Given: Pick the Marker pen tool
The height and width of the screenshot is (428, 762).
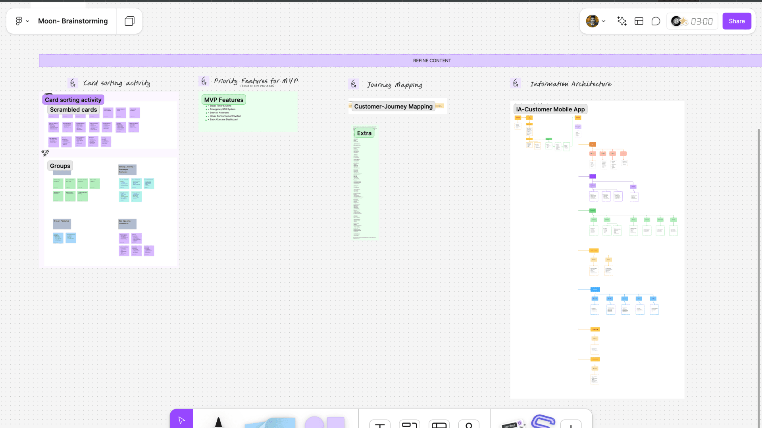Looking at the screenshot, I should click(218, 422).
